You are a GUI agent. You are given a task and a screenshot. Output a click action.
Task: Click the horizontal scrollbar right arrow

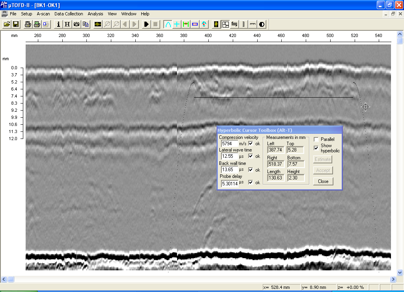393,279
